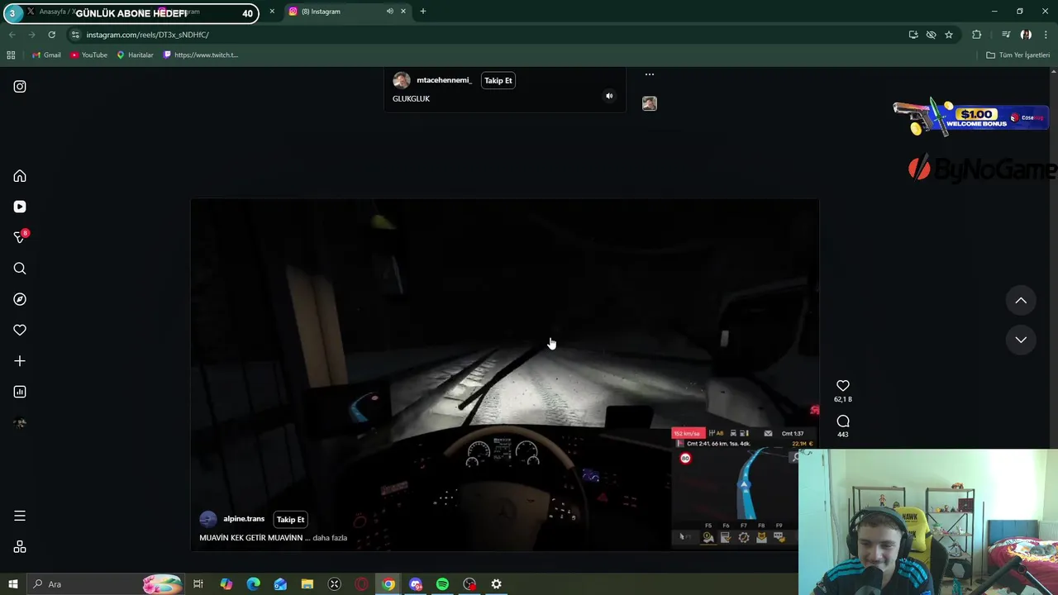Image resolution: width=1058 pixels, height=595 pixels.
Task: Open the Haritalar bookmark
Action: point(135,55)
